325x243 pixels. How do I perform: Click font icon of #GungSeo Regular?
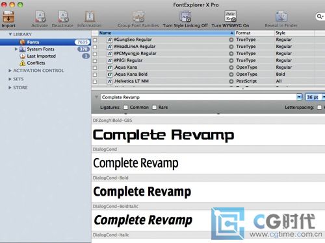(x=110, y=40)
